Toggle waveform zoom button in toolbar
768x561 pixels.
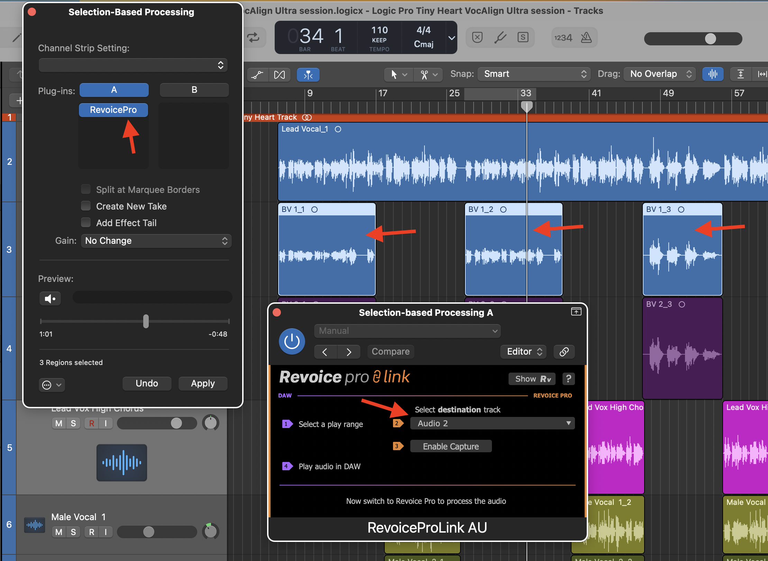713,74
